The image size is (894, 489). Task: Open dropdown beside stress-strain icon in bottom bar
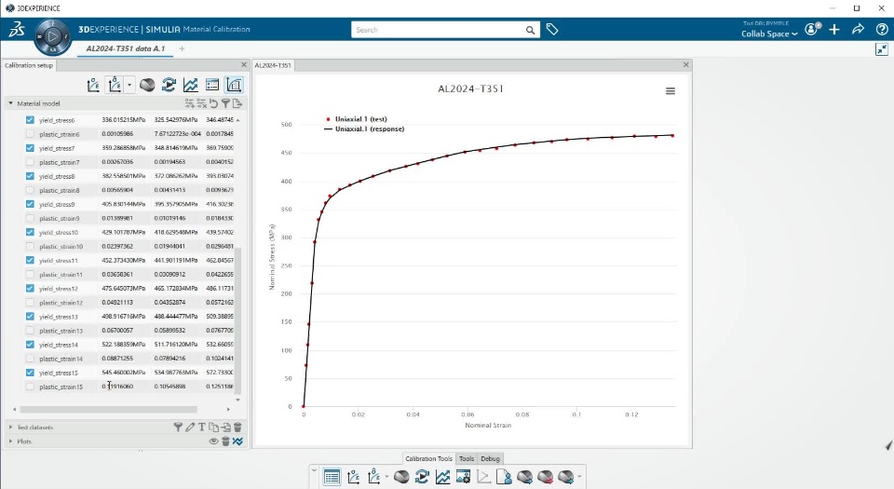click(386, 477)
